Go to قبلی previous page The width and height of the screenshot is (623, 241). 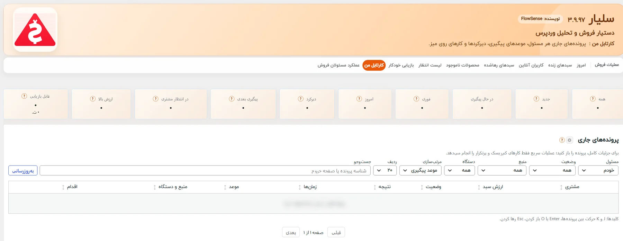pyautogui.click(x=336, y=232)
